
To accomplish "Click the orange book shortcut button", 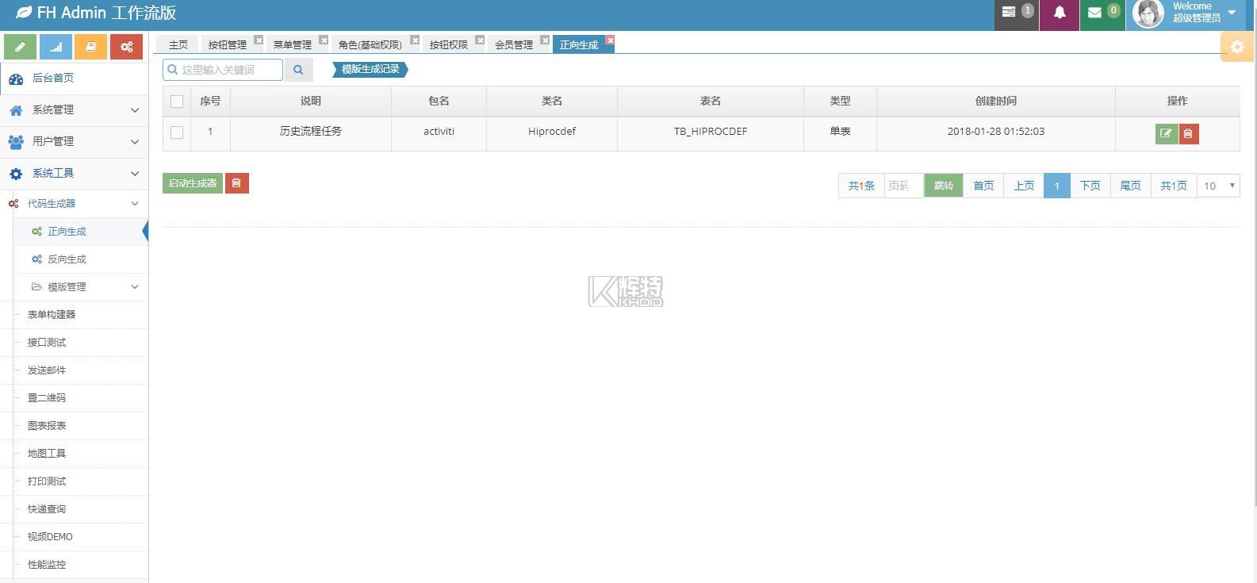I will point(90,47).
